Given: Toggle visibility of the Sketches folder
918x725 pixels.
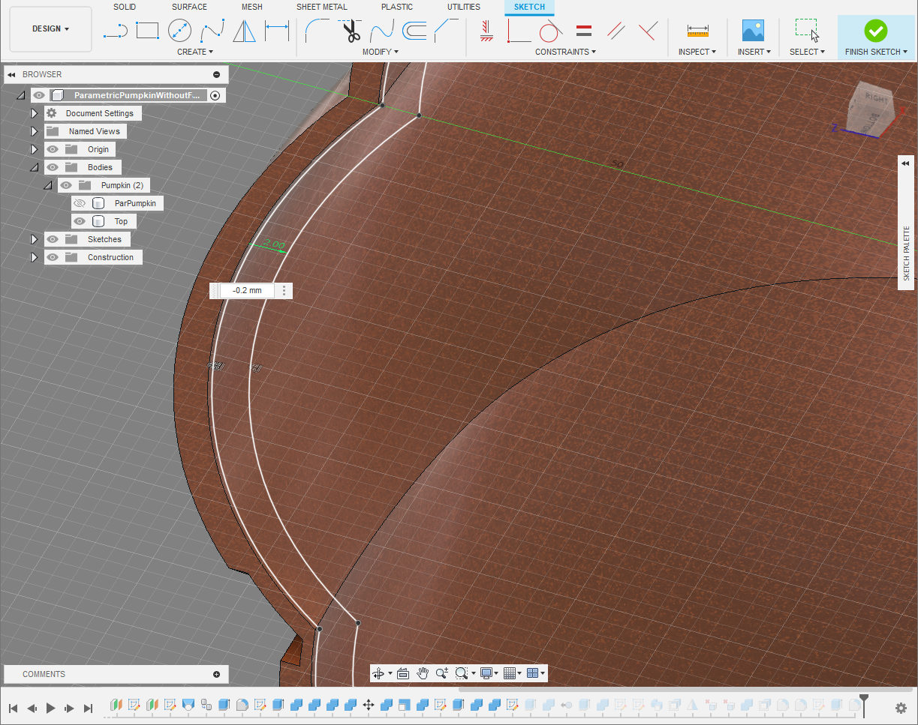Looking at the screenshot, I should click(x=53, y=239).
